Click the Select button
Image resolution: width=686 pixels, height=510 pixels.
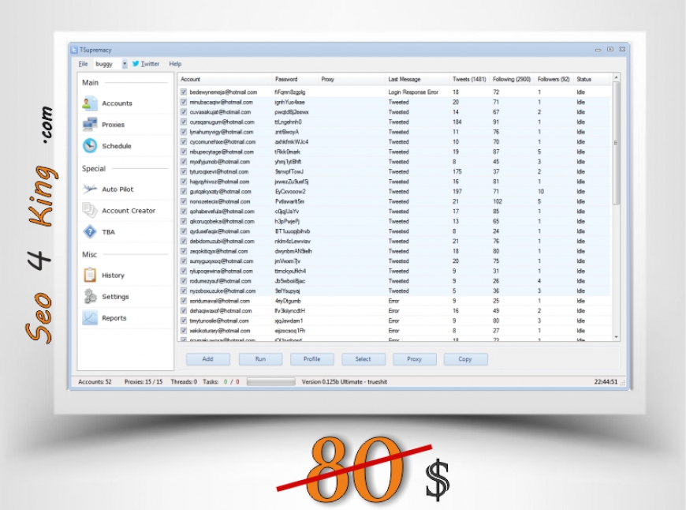(x=364, y=359)
